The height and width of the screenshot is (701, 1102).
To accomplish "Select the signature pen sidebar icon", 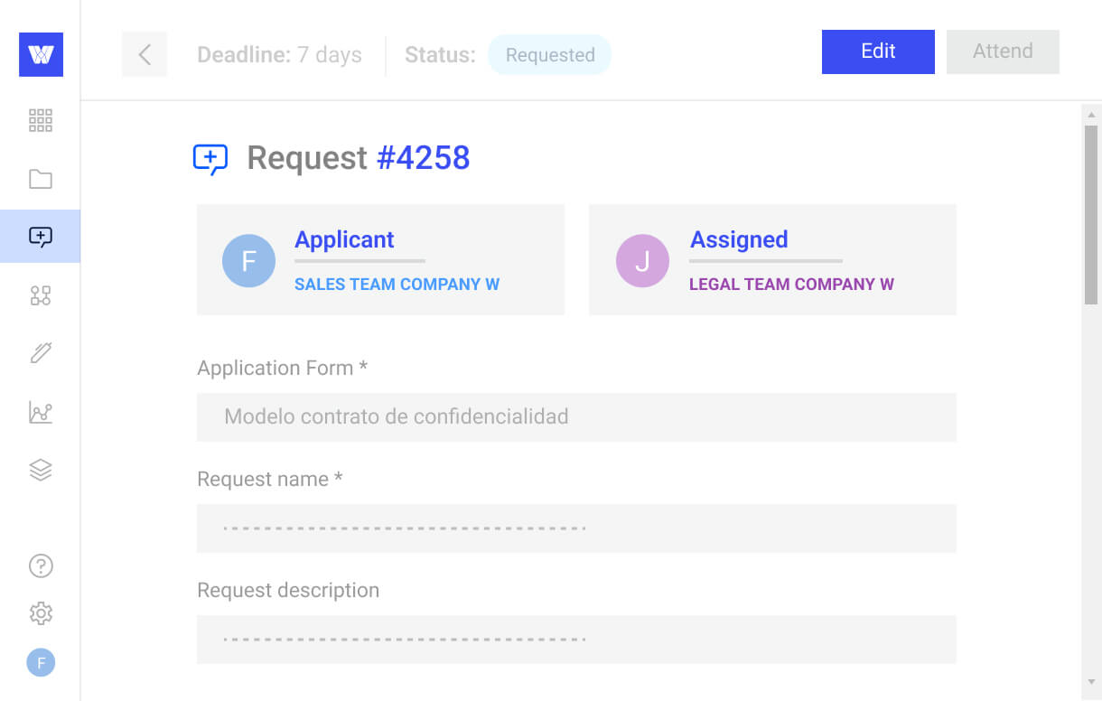I will tap(41, 352).
